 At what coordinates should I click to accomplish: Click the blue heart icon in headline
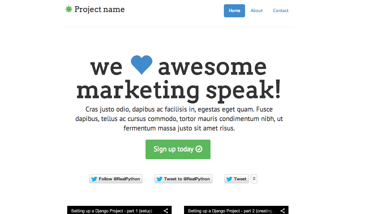(x=142, y=65)
